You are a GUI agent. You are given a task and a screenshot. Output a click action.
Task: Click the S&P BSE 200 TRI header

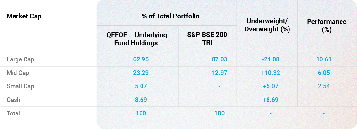(207, 39)
